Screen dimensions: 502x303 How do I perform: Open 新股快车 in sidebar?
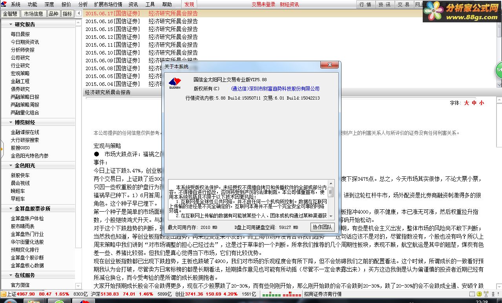point(20,175)
